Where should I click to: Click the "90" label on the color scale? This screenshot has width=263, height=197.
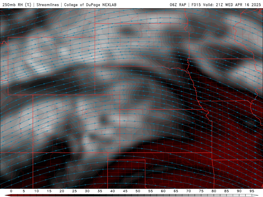(239, 191)
